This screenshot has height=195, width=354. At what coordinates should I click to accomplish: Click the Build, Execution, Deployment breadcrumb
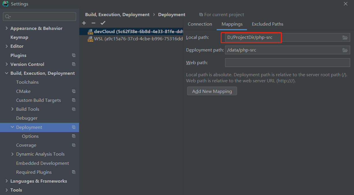coord(117,15)
